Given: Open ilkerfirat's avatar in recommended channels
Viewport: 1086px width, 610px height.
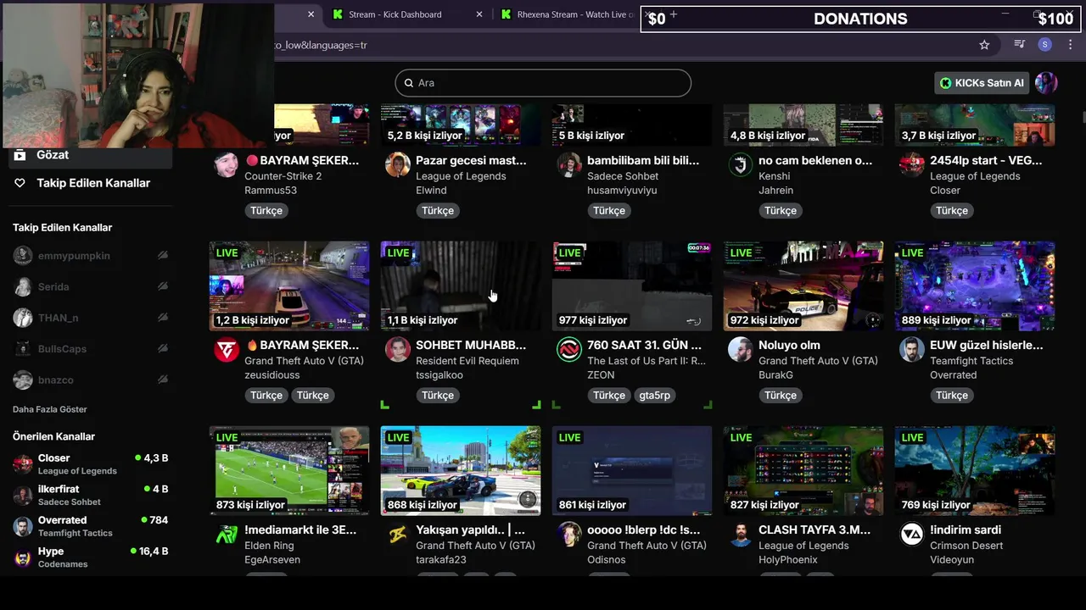Looking at the screenshot, I should coord(23,495).
